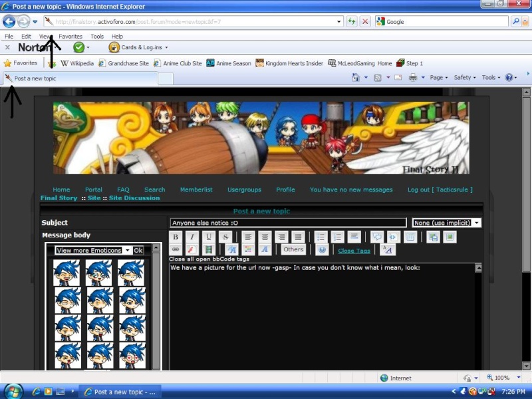Insert code block icon
The image size is (532, 399).
[393, 237]
